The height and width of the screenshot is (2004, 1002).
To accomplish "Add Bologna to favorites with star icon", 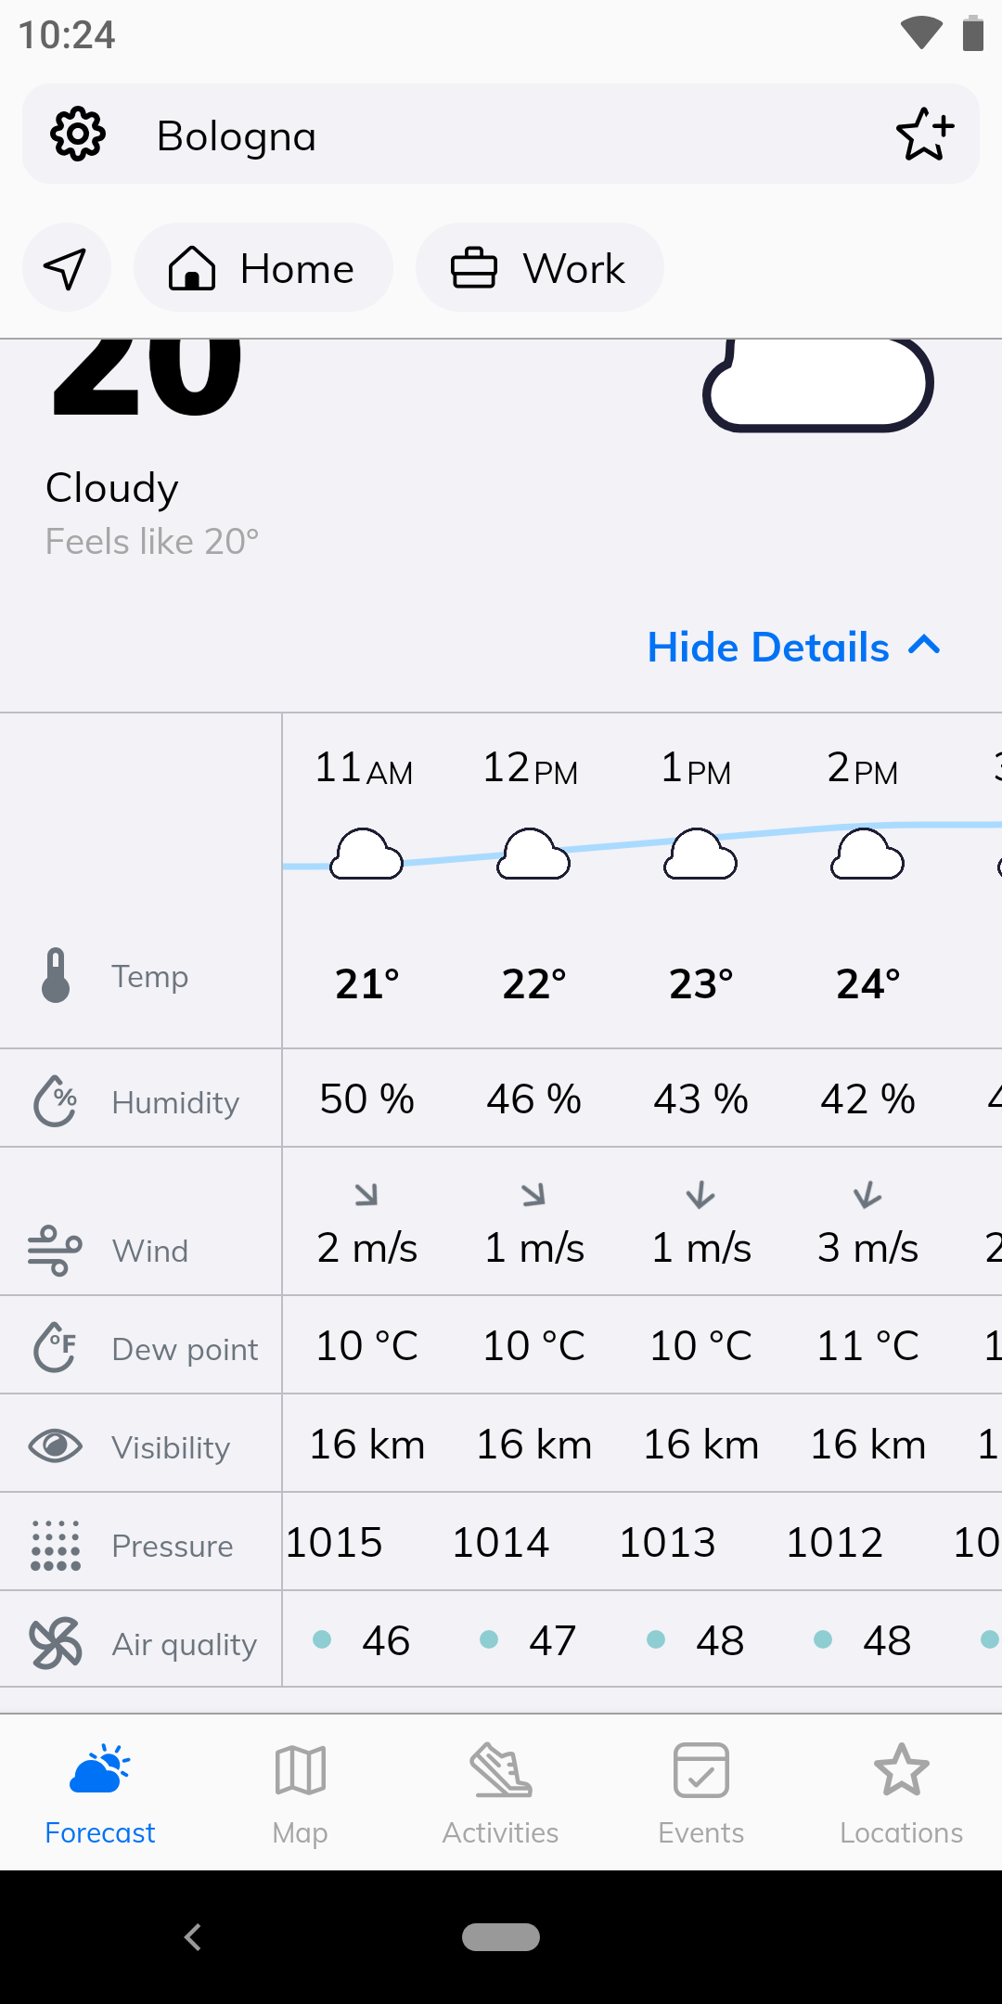I will coord(925,135).
